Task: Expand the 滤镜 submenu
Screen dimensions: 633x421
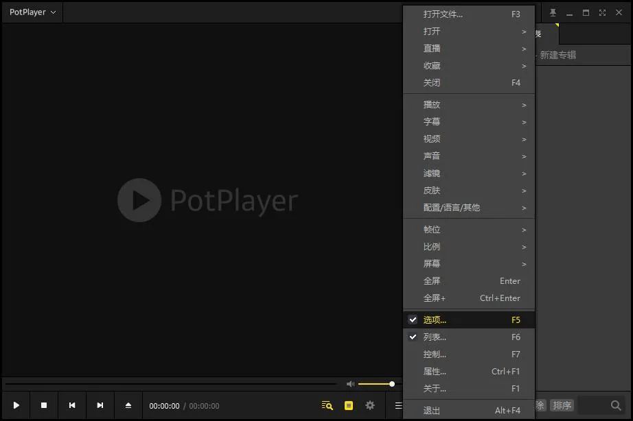Action: 469,173
